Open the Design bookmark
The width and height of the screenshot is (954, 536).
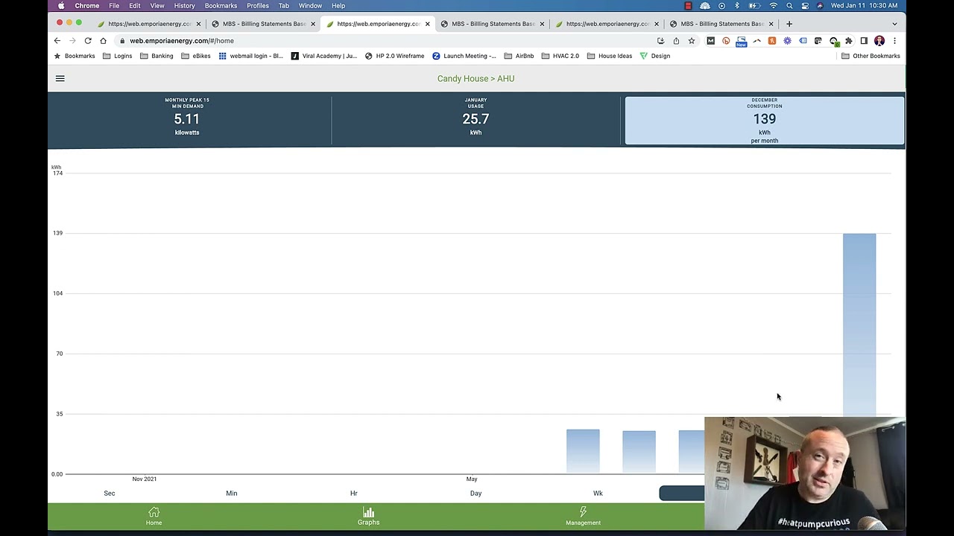point(654,56)
